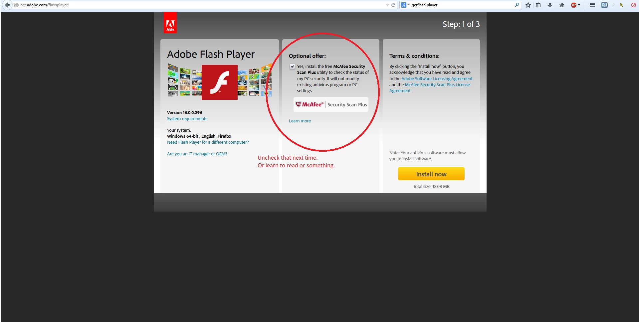This screenshot has width=639, height=322.
Task: Click 'Step: 1 of 3' text
Action: [461, 24]
